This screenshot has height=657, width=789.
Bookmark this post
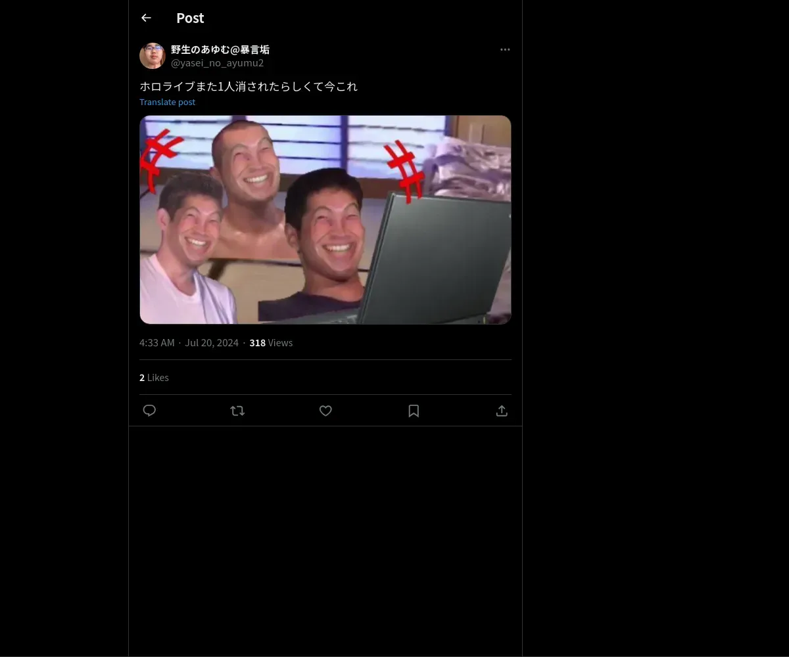coord(414,411)
